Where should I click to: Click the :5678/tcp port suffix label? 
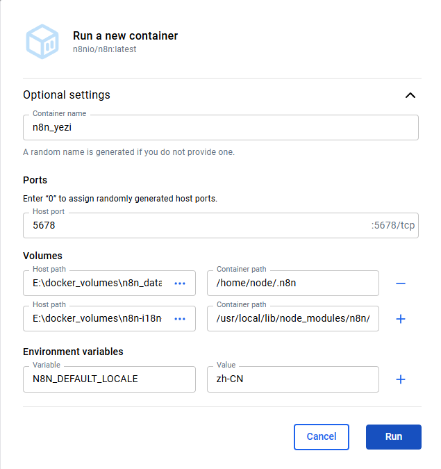pyautogui.click(x=392, y=226)
